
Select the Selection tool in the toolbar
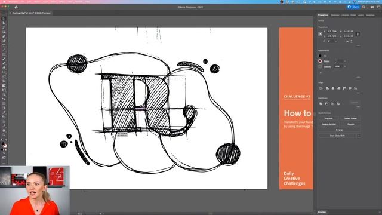click(4, 19)
